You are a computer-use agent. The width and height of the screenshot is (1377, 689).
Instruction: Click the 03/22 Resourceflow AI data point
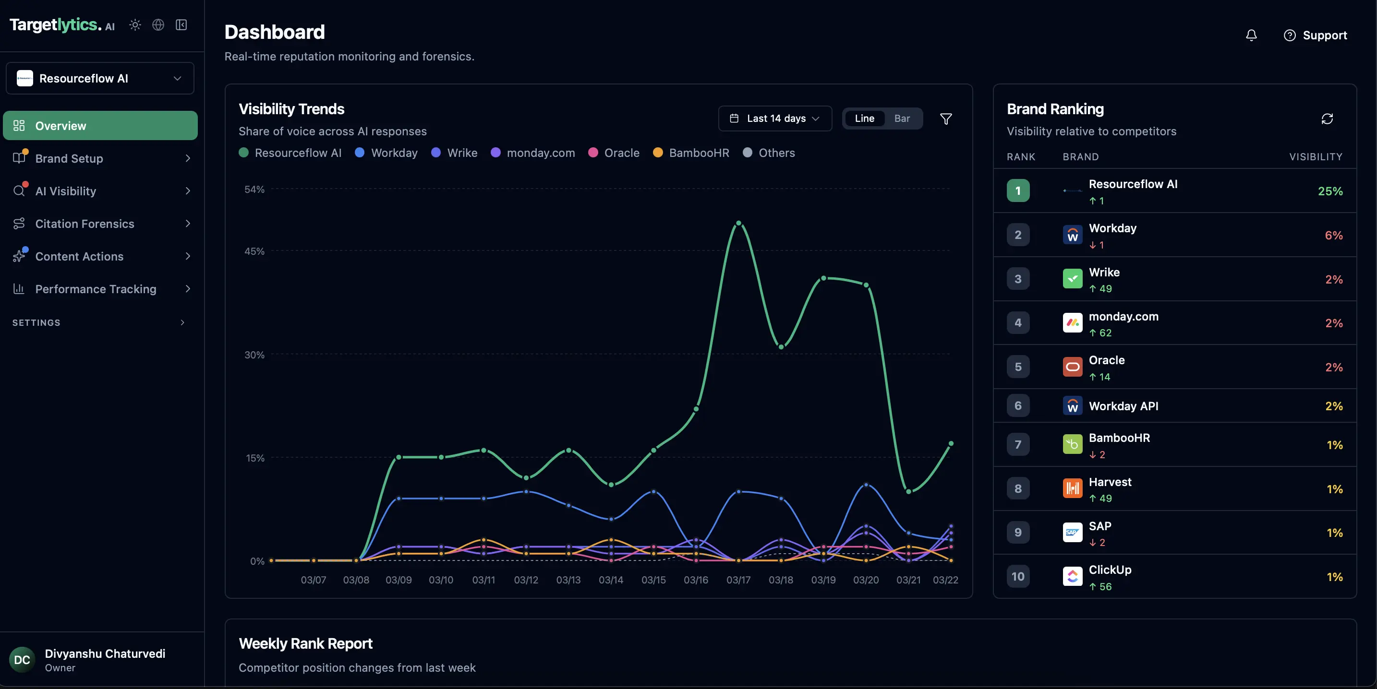pos(951,443)
